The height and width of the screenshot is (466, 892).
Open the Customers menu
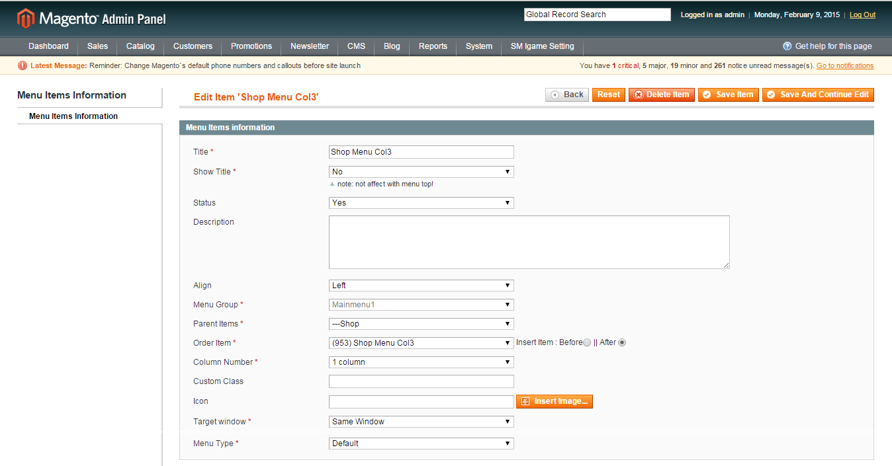pyautogui.click(x=193, y=46)
